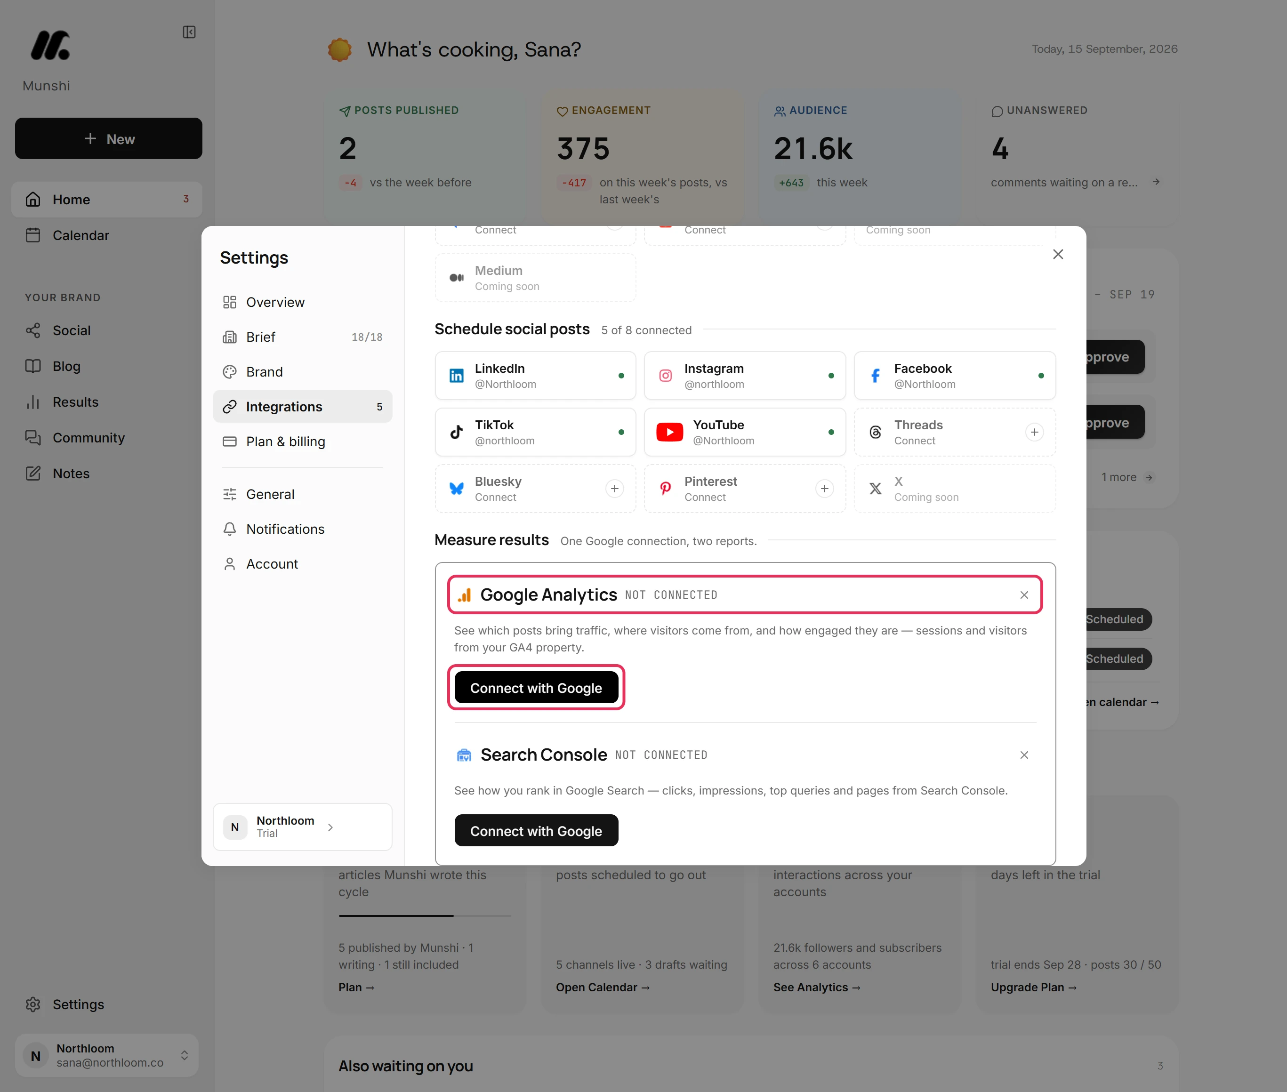Viewport: 1287px width, 1092px height.
Task: Open Calendar in the sidebar
Action: tap(106, 235)
